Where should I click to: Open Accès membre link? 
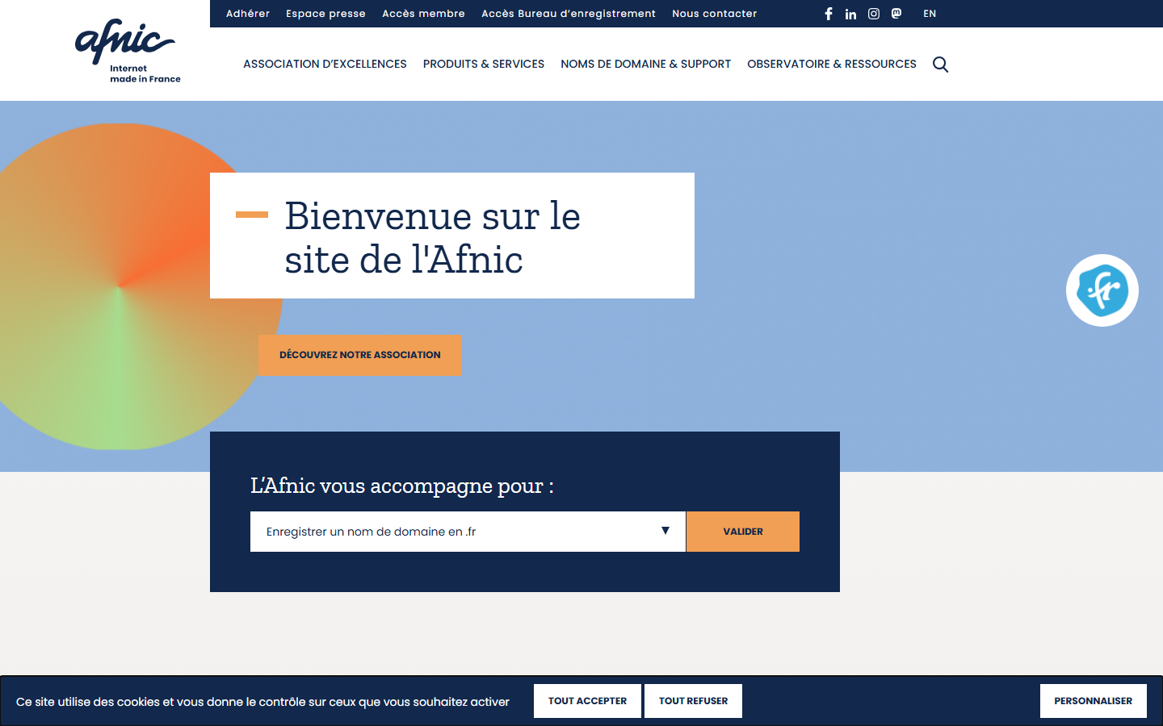pos(423,14)
